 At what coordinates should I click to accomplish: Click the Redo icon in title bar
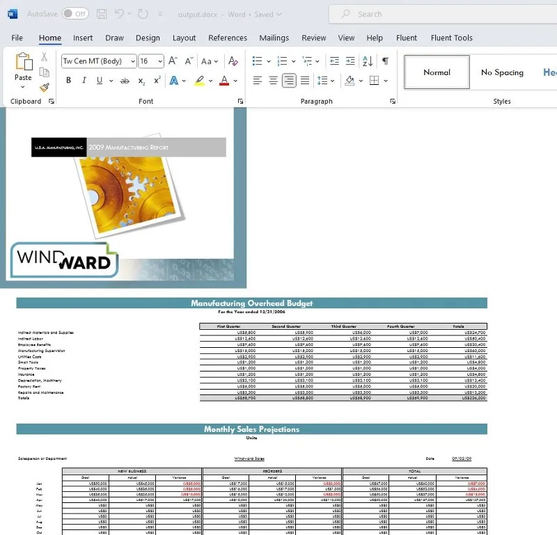(x=143, y=14)
